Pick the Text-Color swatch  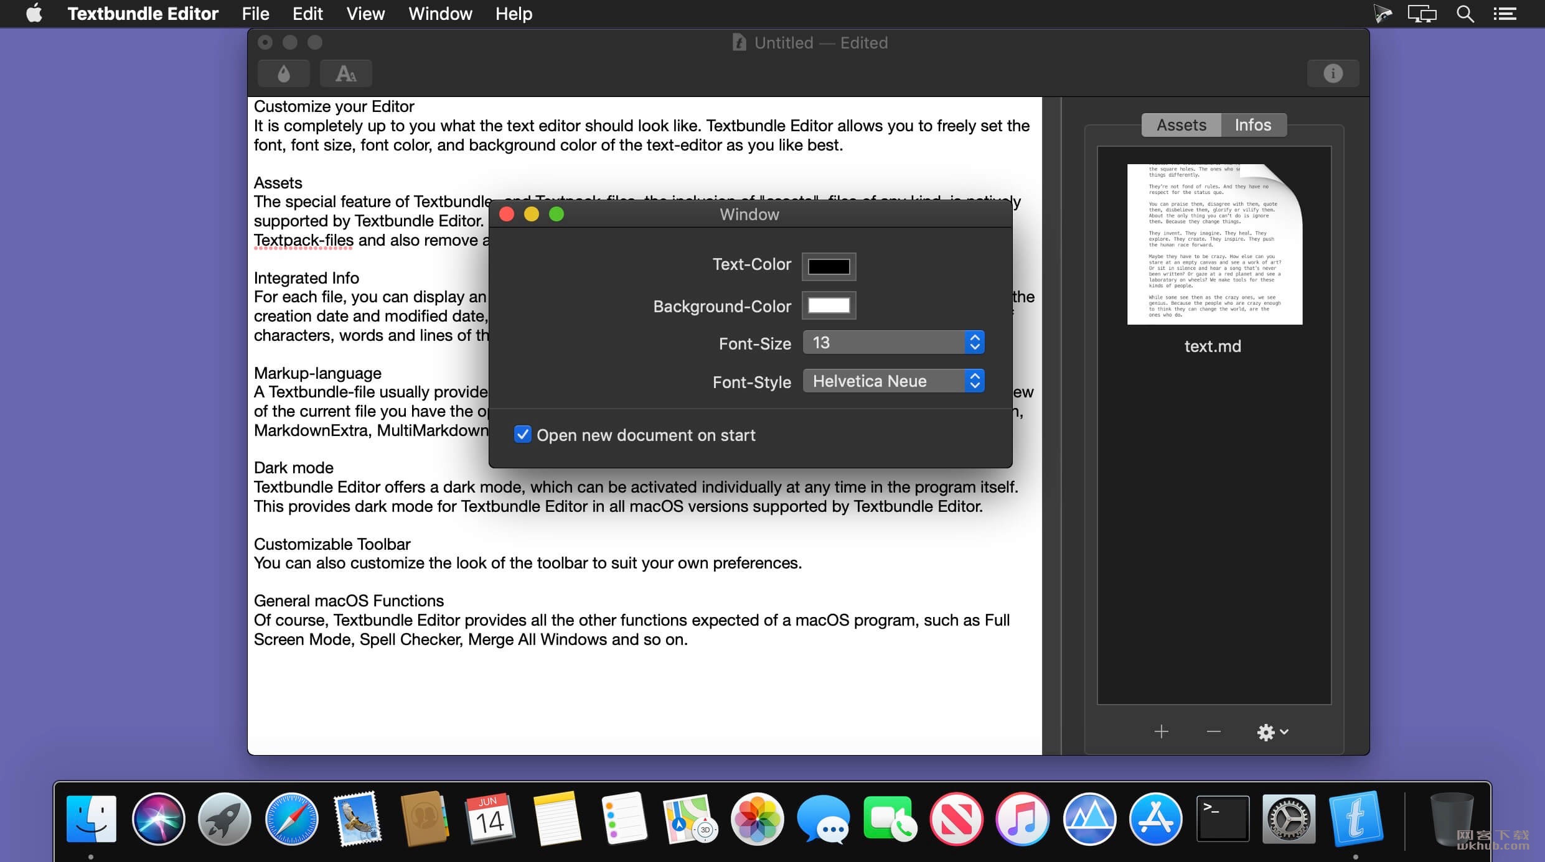pos(829,267)
